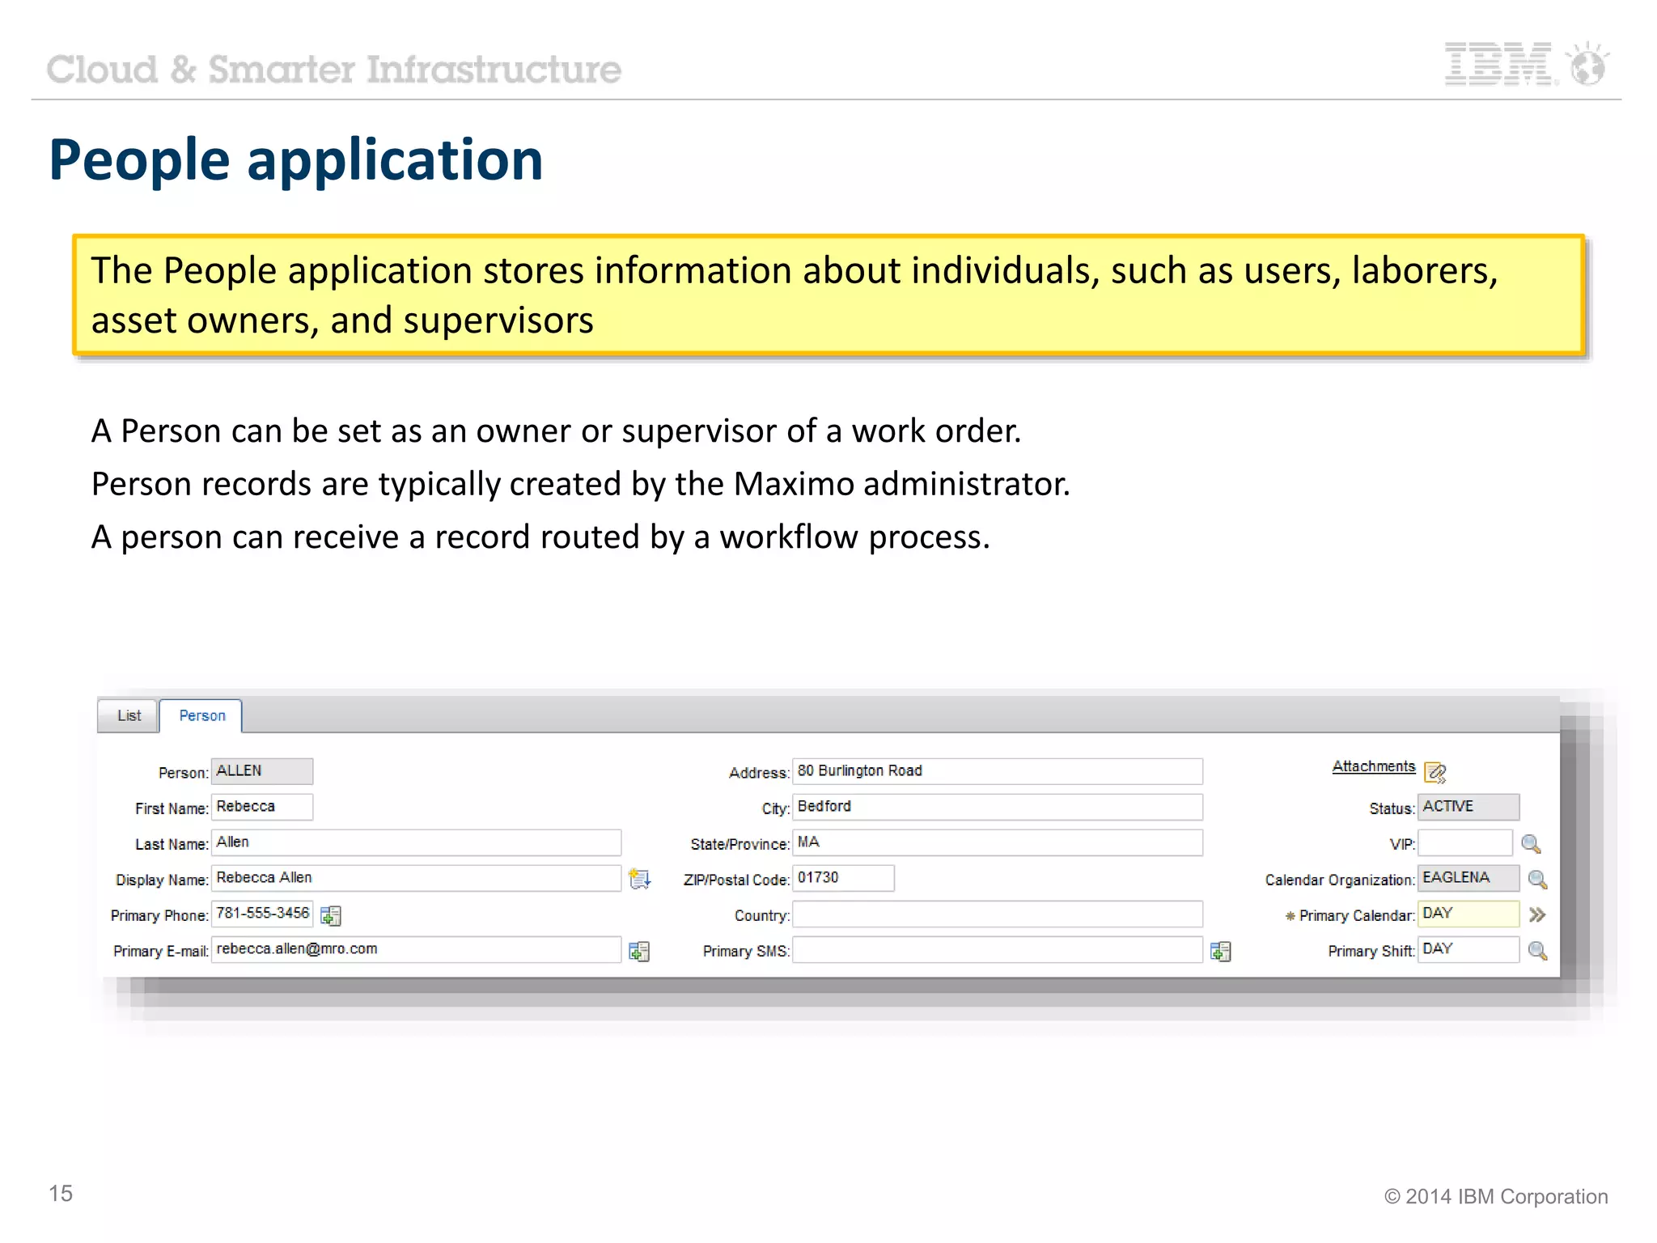Screen dimensions: 1657x1243
Task: Click the empty Primary SMS field
Action: [998, 949]
